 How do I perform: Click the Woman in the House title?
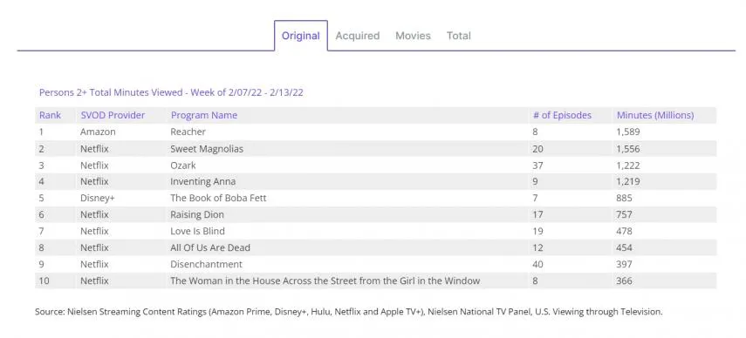(325, 281)
